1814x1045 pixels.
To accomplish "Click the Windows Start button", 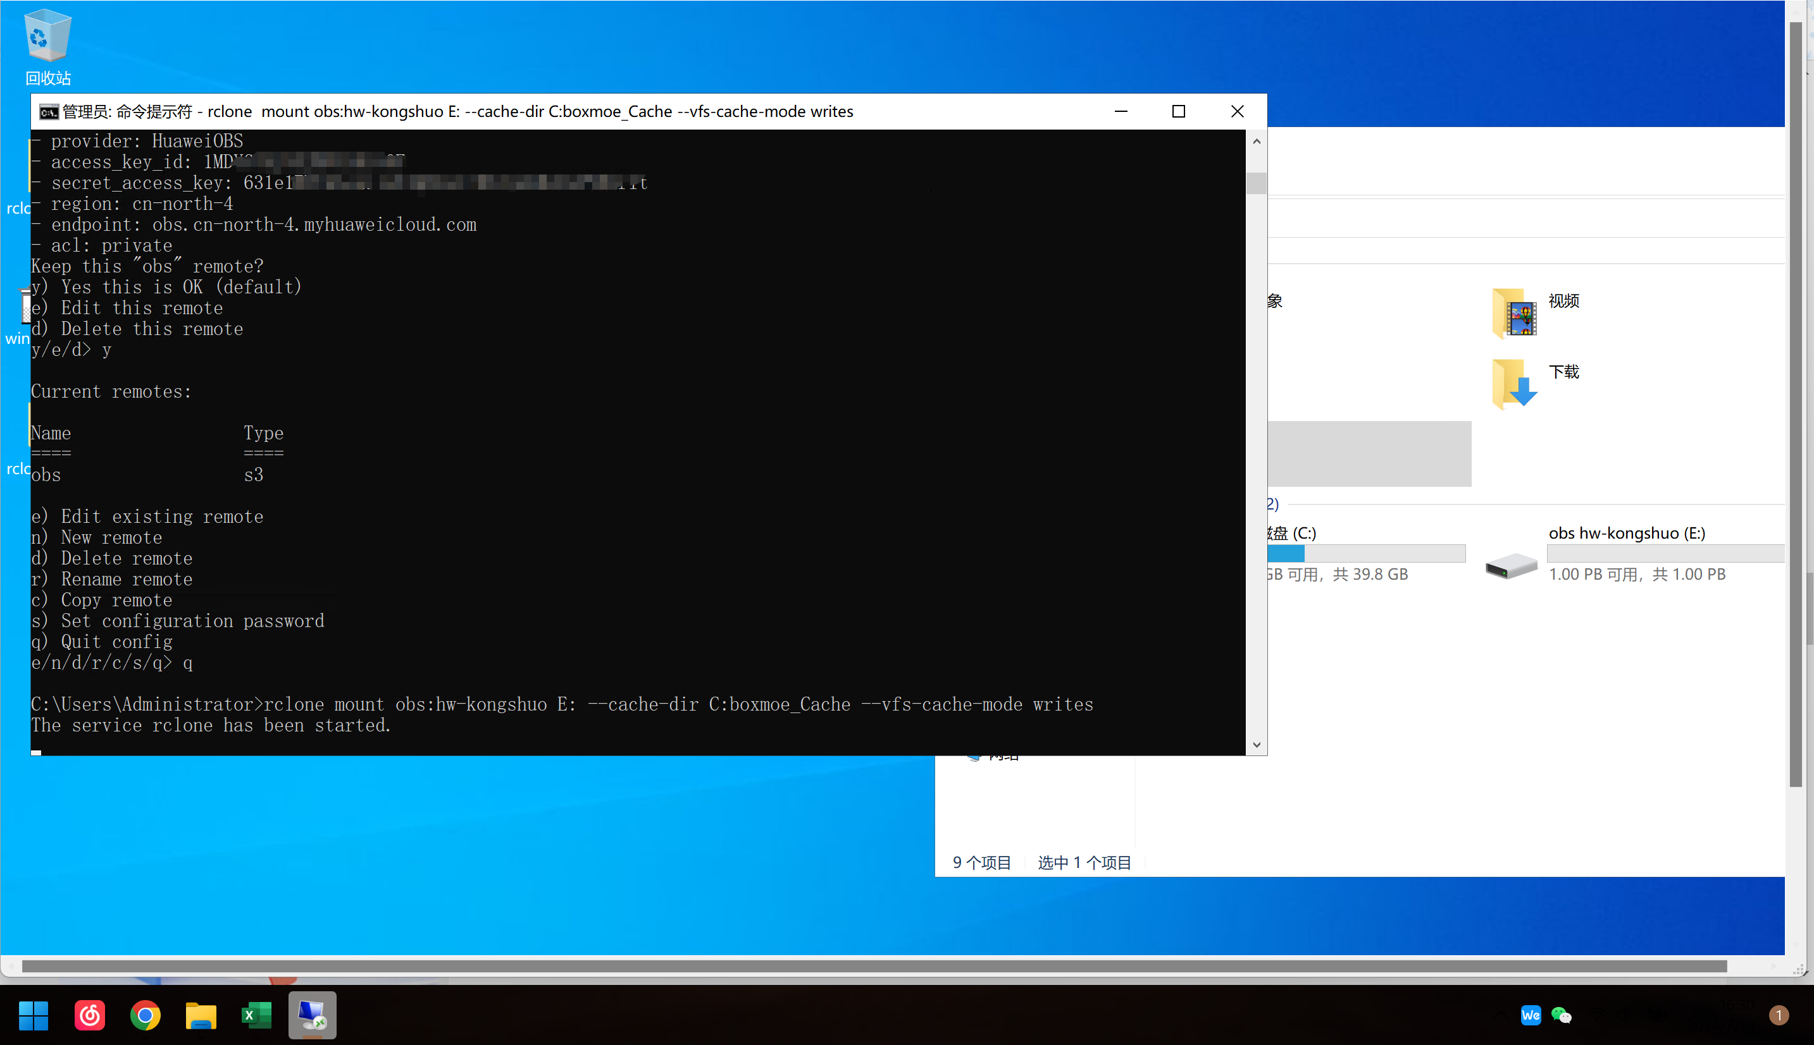I will pos(33,1015).
